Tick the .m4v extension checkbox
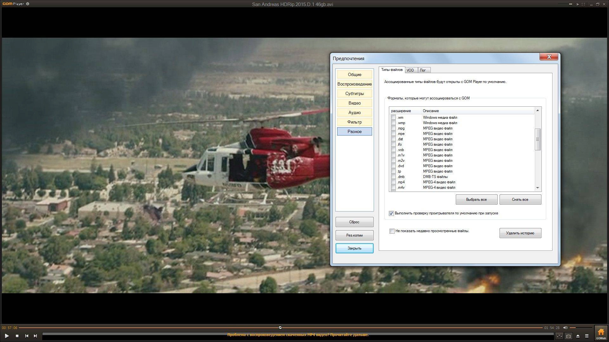The image size is (609, 342). (x=393, y=187)
